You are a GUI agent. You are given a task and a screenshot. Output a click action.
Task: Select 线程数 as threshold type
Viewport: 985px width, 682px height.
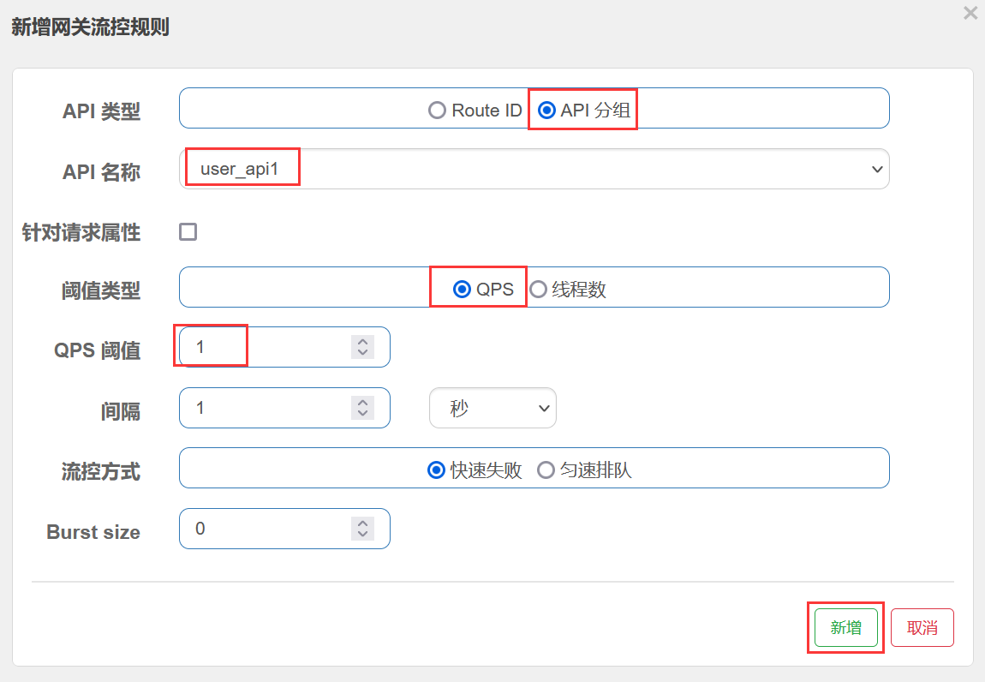(538, 290)
